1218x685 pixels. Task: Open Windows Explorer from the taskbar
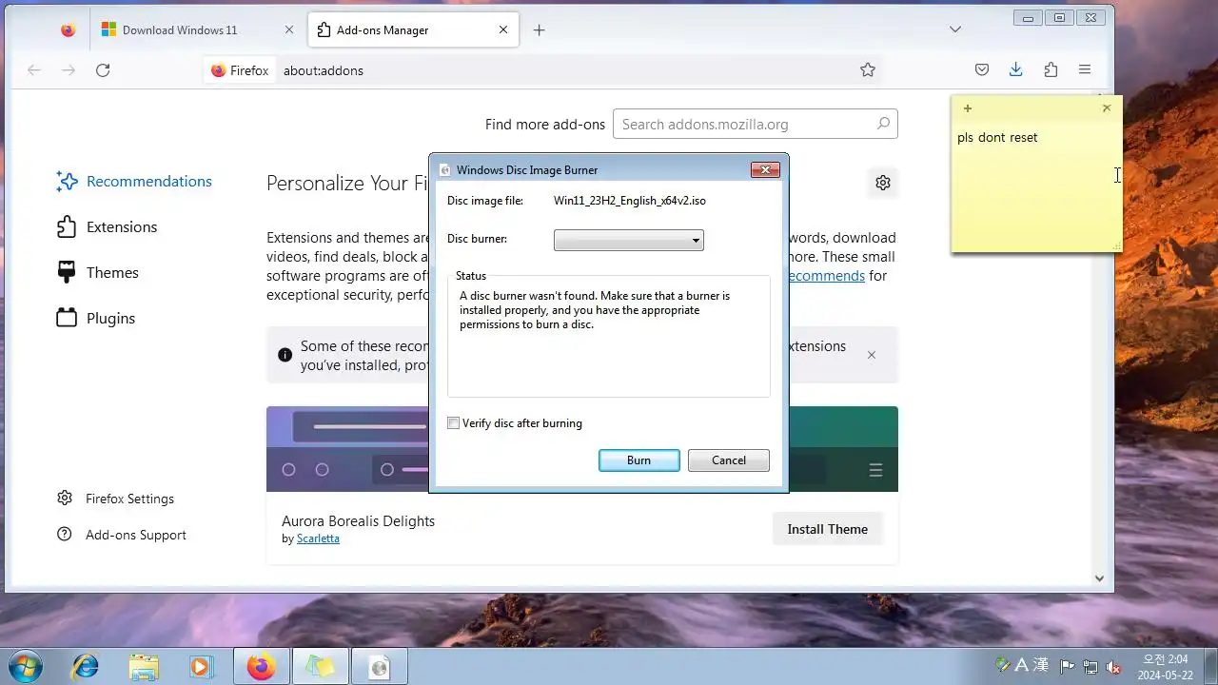coord(144,667)
